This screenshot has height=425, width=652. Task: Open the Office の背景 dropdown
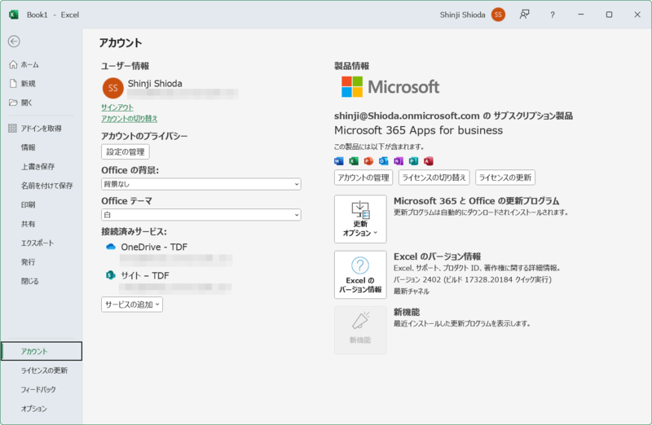tap(200, 184)
